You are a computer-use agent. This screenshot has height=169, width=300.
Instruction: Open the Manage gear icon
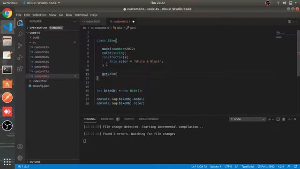[20, 158]
